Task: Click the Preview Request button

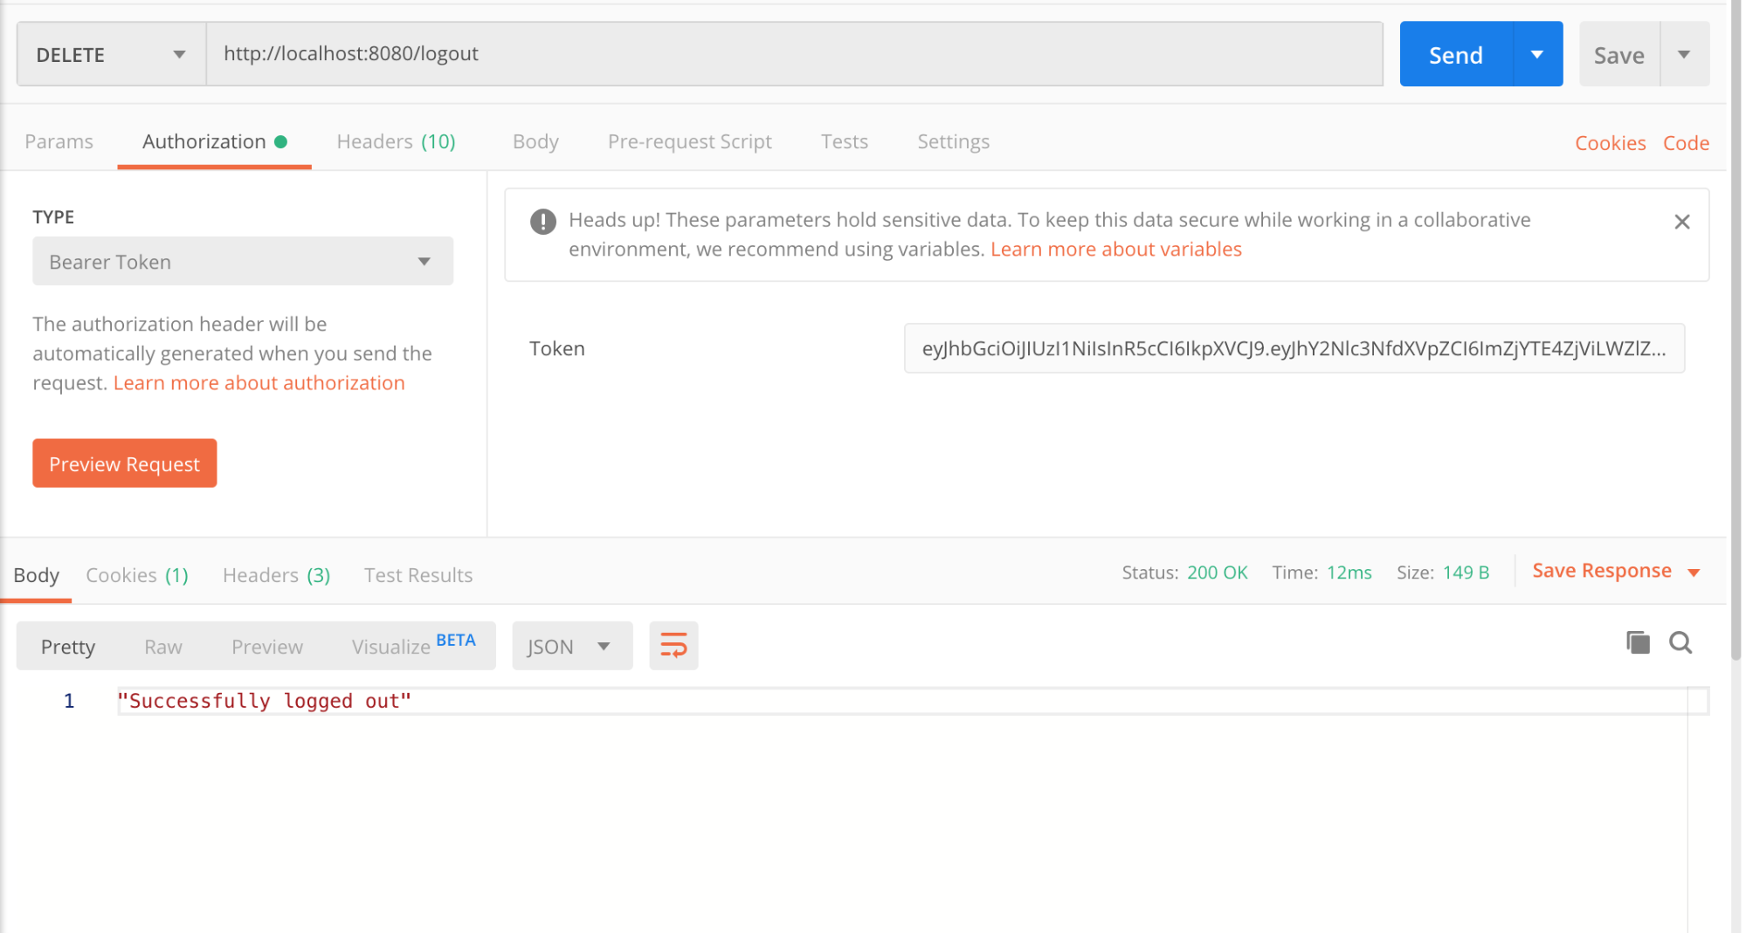Action: point(124,463)
